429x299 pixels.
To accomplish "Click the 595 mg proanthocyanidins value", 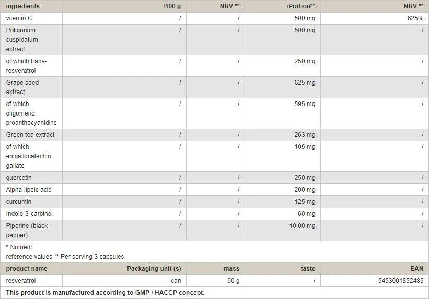I will click(305, 104).
